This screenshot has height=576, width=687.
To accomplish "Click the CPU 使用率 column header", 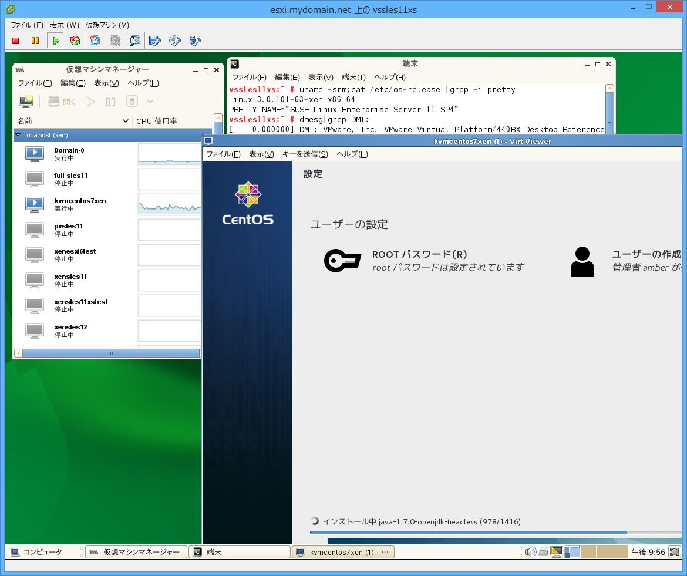I will pyautogui.click(x=156, y=121).
